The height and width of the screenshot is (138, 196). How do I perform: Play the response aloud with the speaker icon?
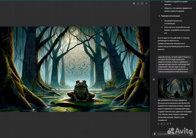158,124
